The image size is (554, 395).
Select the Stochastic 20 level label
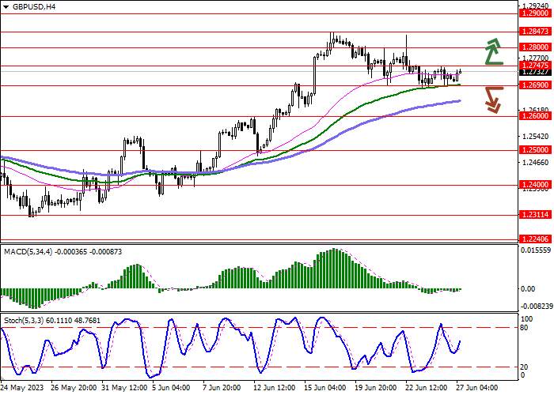tap(524, 367)
